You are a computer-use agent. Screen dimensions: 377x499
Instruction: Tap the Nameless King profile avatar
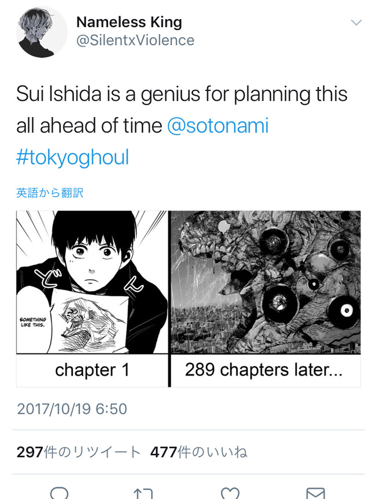[x=42, y=32]
